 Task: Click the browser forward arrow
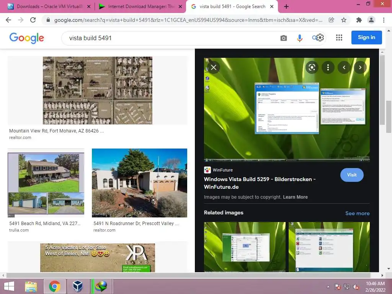click(21, 20)
